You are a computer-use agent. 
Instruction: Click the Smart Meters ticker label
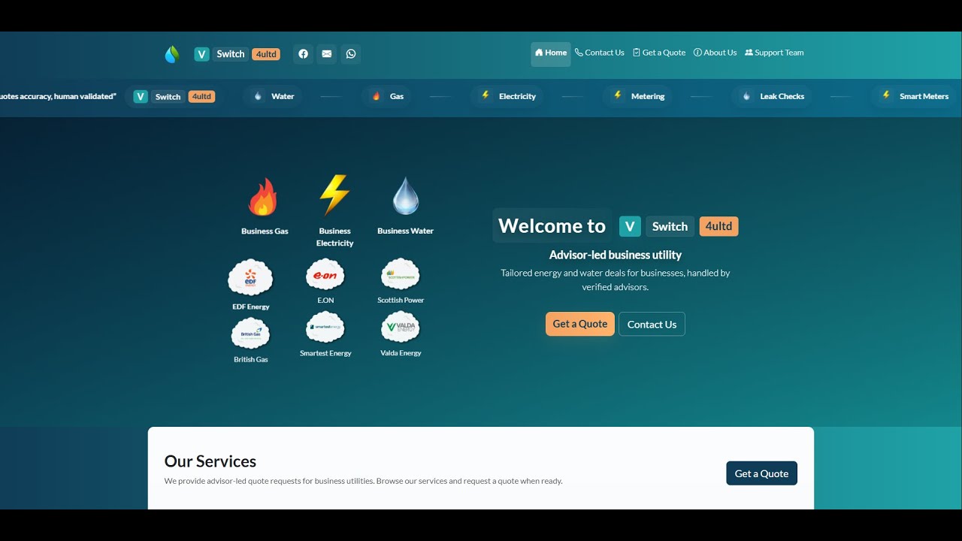click(924, 96)
